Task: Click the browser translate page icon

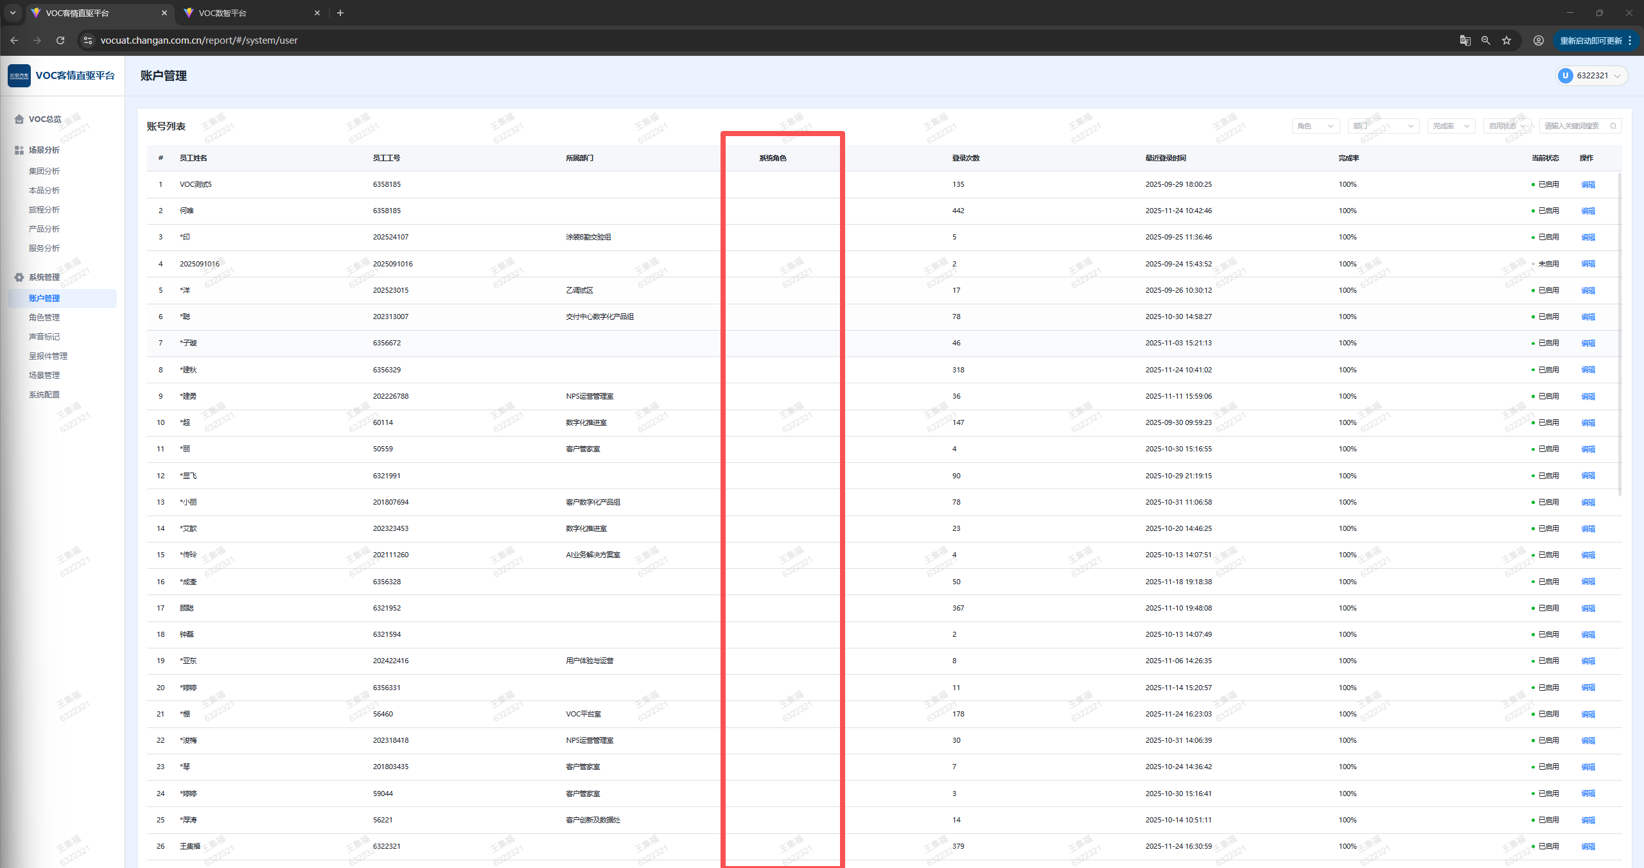Action: pyautogui.click(x=1465, y=40)
